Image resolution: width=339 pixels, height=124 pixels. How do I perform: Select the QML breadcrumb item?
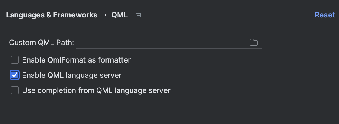[119, 15]
